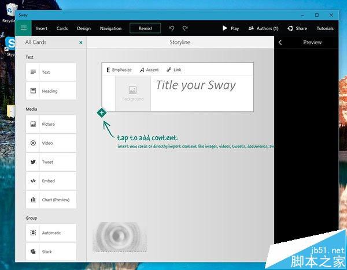The width and height of the screenshot is (347, 270).
Task: Click the Remix! button
Action: coord(145,28)
